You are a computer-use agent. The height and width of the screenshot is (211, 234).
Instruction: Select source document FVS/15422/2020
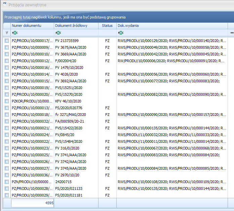pos(69,128)
